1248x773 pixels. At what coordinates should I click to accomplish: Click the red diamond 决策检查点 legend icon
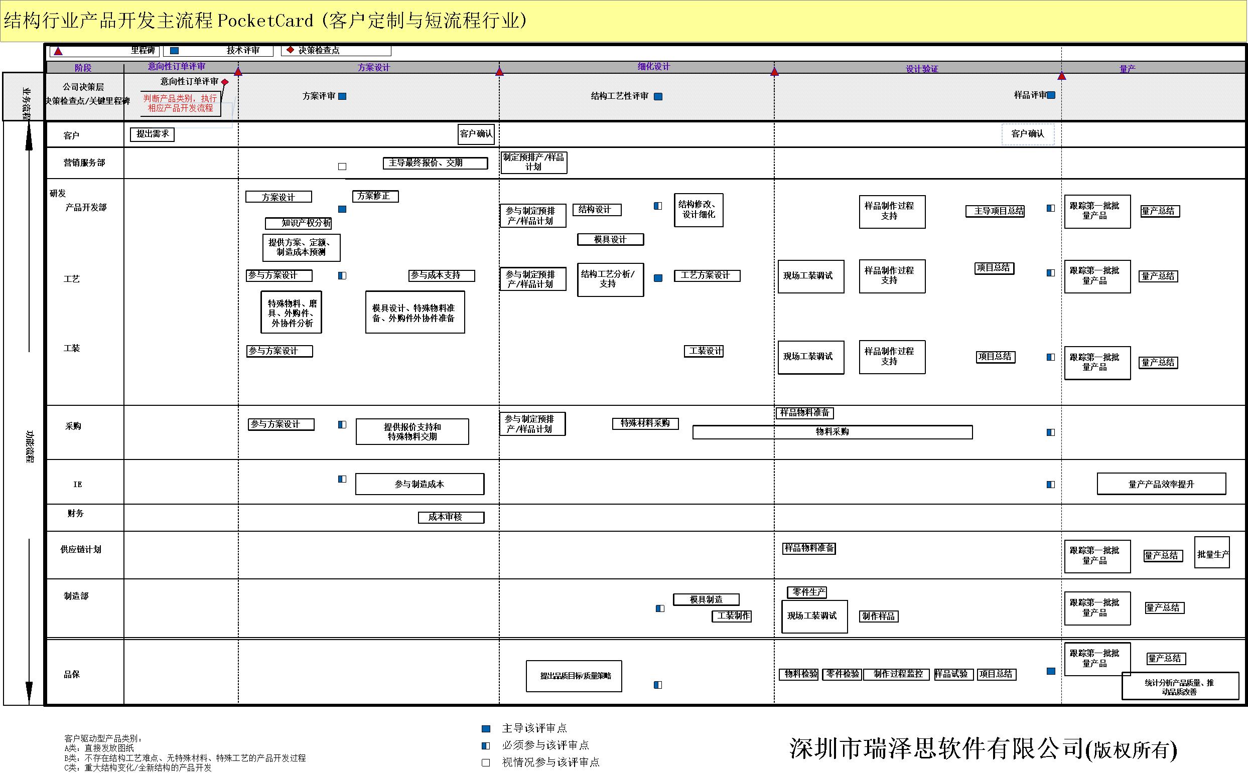291,50
